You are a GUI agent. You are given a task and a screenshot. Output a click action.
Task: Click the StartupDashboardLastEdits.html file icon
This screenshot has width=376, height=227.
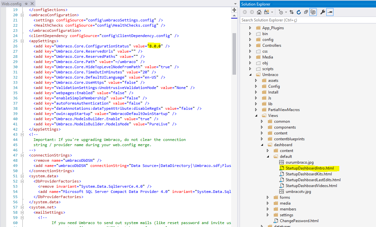click(282, 180)
